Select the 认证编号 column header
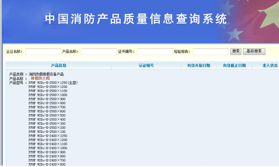Viewport: 279px width, 167px height. 146,66
